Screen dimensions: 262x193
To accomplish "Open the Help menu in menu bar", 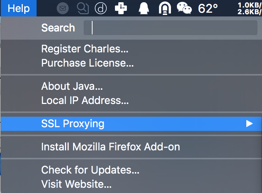I will (x=18, y=8).
